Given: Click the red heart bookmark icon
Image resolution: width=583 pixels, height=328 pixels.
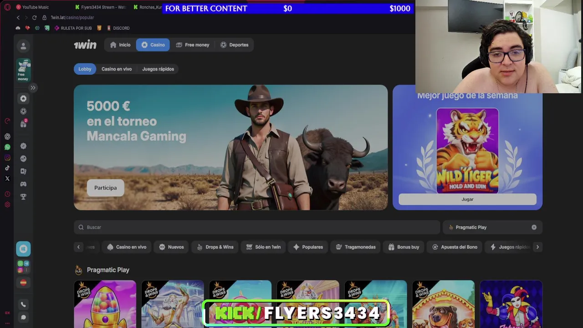Looking at the screenshot, I should (27, 28).
